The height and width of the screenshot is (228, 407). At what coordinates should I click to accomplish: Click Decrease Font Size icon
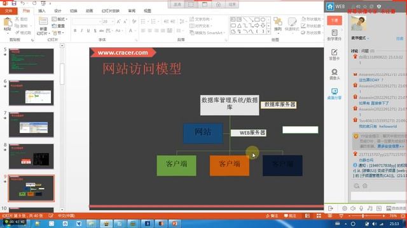[125, 22]
